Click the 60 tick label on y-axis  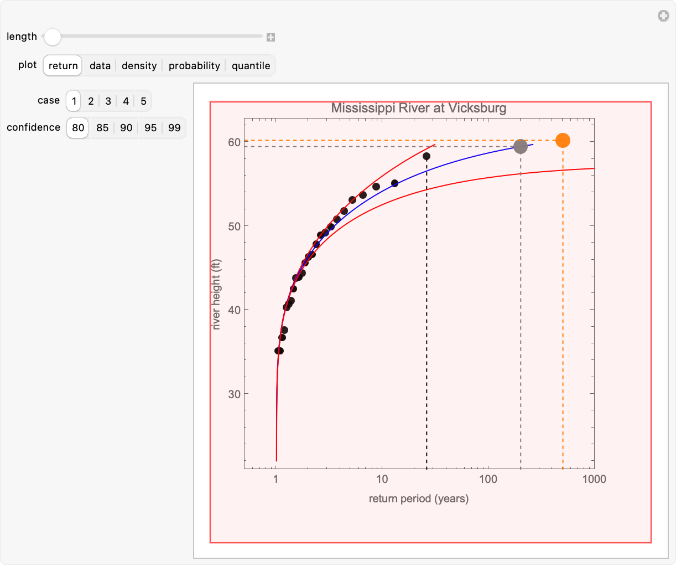click(235, 142)
